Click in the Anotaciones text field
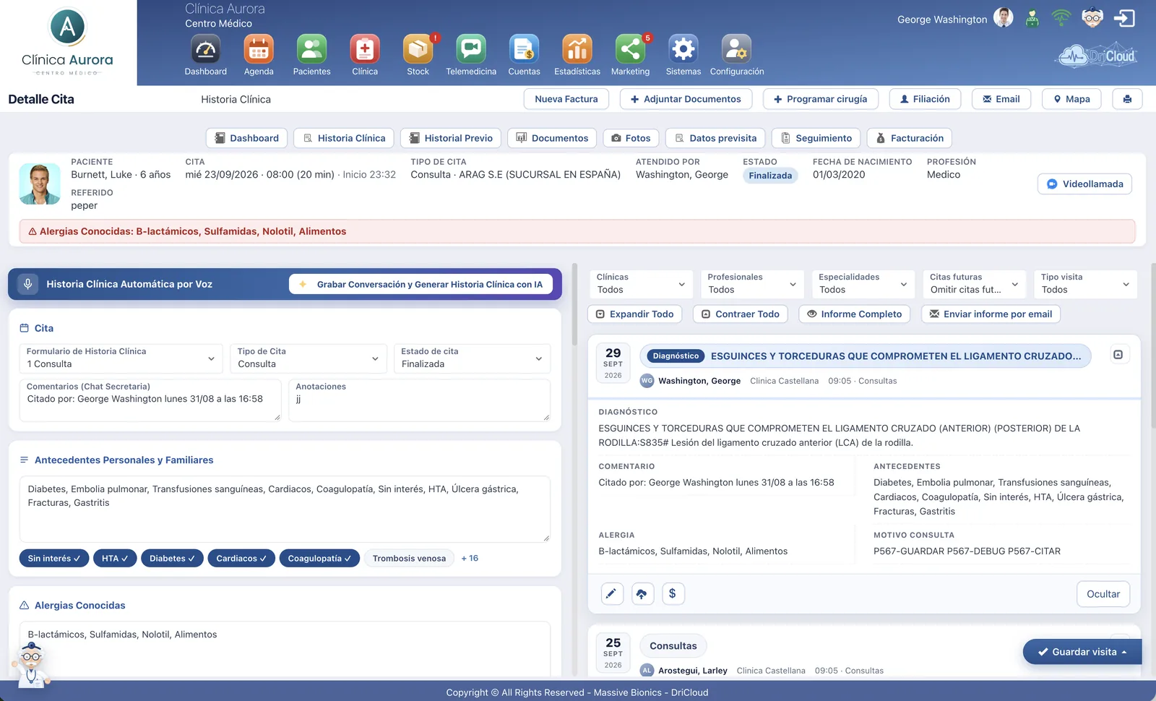 419,400
